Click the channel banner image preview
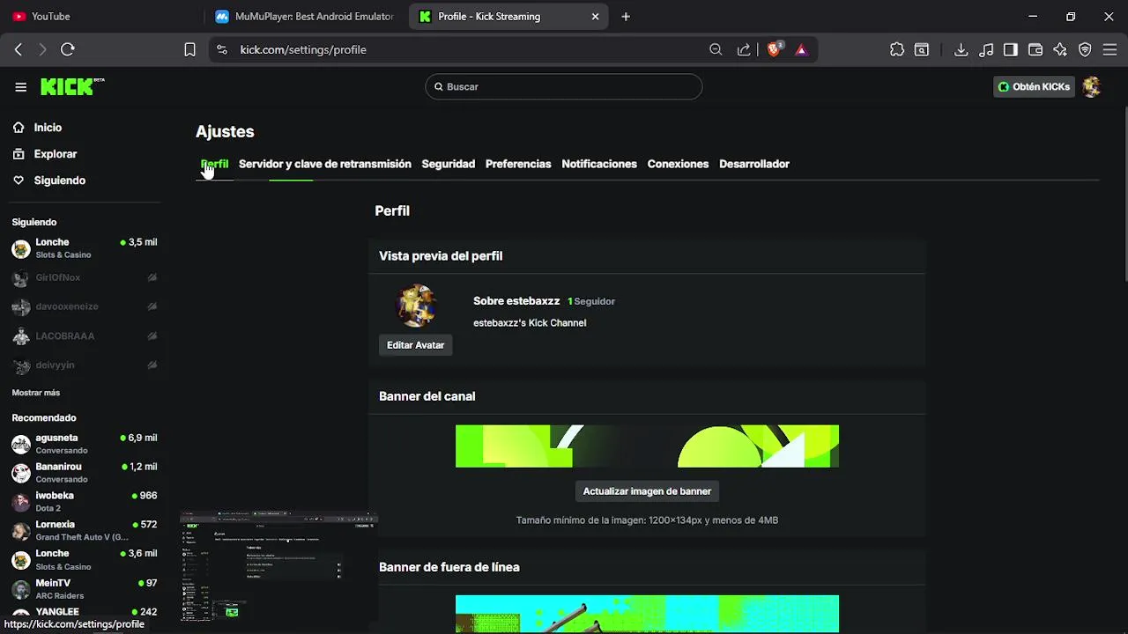Screen dimensions: 1128x634 tap(647, 446)
